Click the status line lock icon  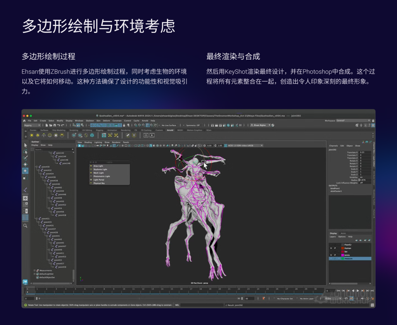[x=124, y=125]
